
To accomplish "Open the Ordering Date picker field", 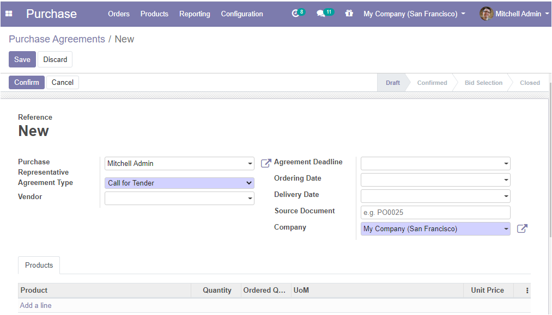I will coord(435,180).
